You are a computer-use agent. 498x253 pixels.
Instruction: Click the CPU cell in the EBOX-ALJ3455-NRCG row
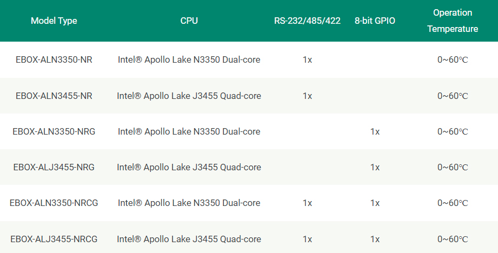[x=189, y=239]
